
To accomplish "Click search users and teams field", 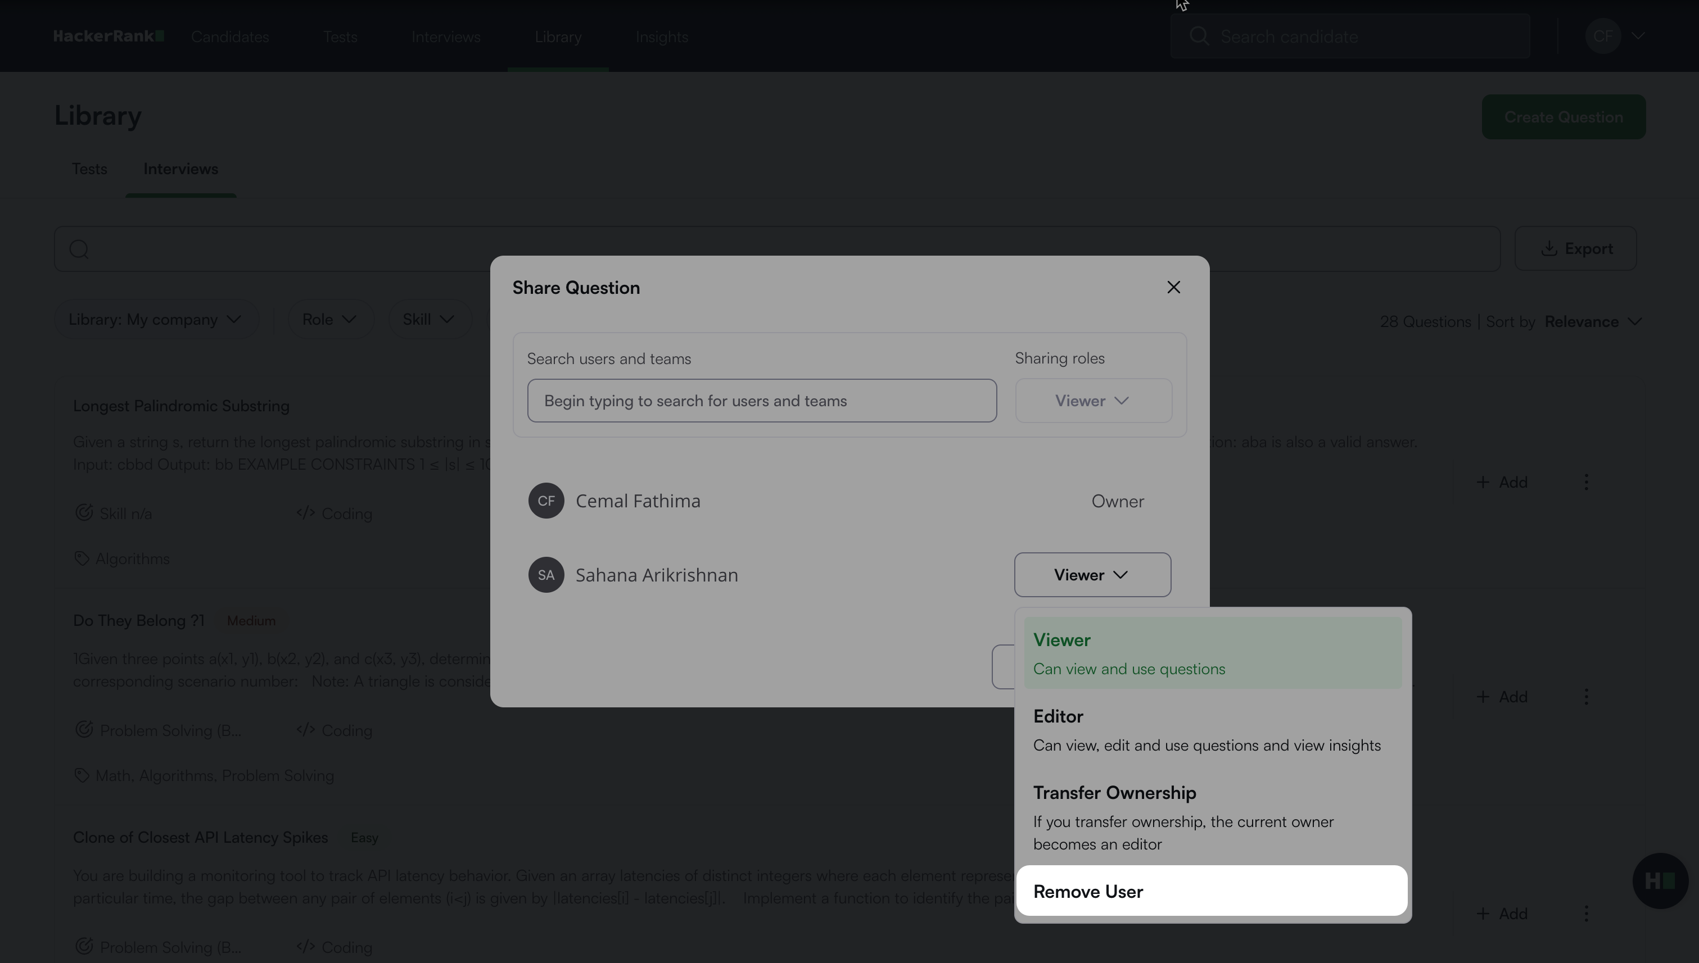I will [761, 400].
